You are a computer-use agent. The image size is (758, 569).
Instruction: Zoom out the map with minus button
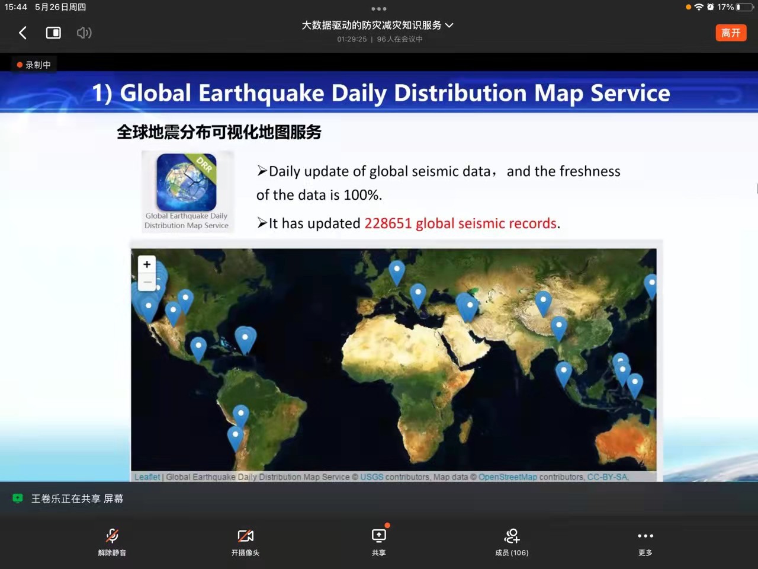click(x=147, y=282)
